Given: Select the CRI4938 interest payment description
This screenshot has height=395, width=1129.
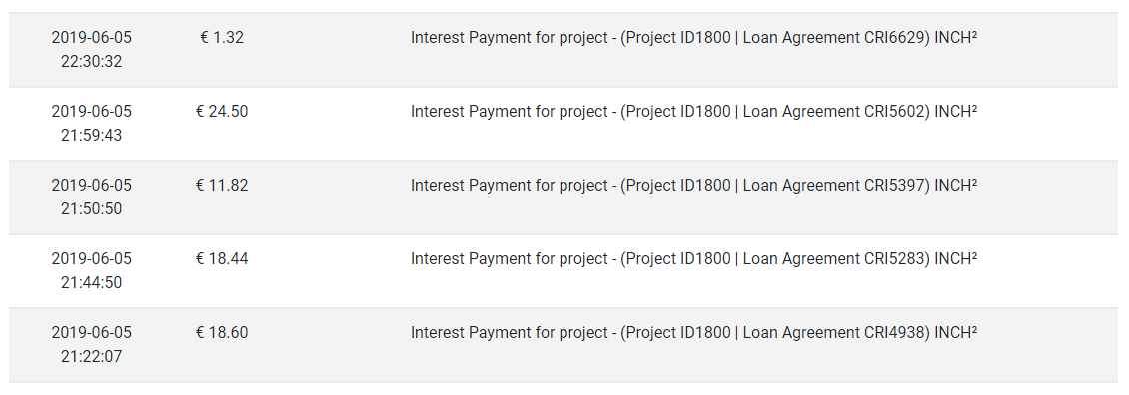Looking at the screenshot, I should [x=693, y=333].
